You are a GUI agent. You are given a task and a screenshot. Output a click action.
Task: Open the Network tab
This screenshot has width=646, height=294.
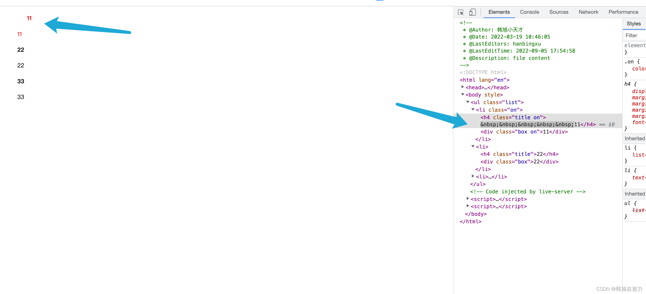click(x=588, y=12)
